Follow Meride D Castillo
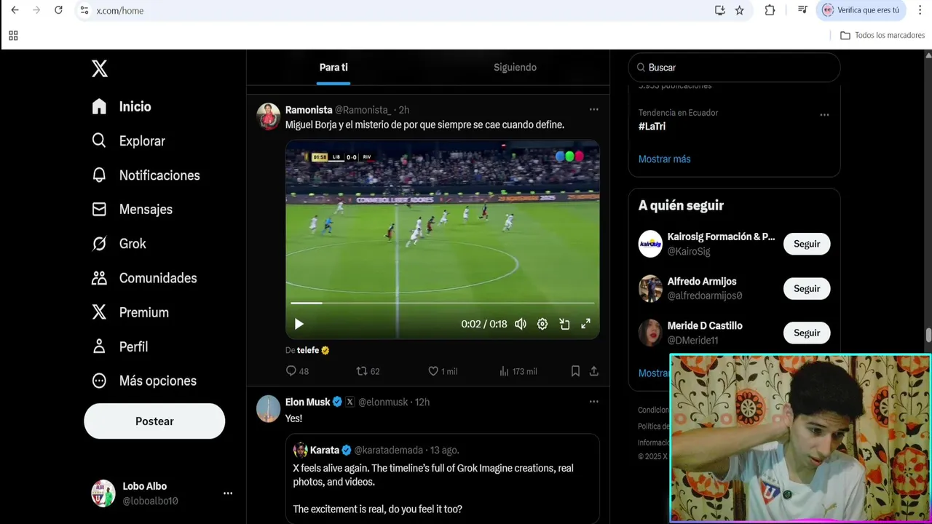The image size is (932, 524). coord(807,333)
